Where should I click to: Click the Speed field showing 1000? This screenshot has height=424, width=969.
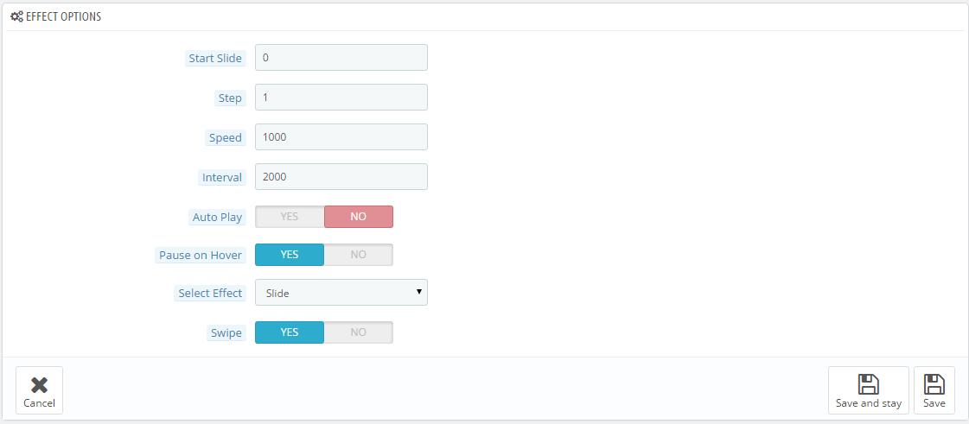(x=341, y=137)
